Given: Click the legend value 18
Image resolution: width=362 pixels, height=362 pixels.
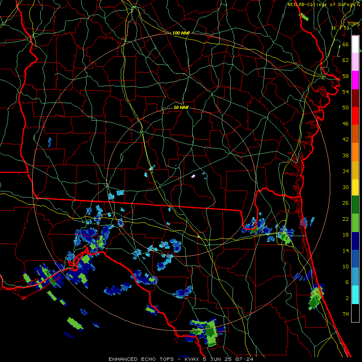Looking at the screenshot, I should click(x=346, y=235).
